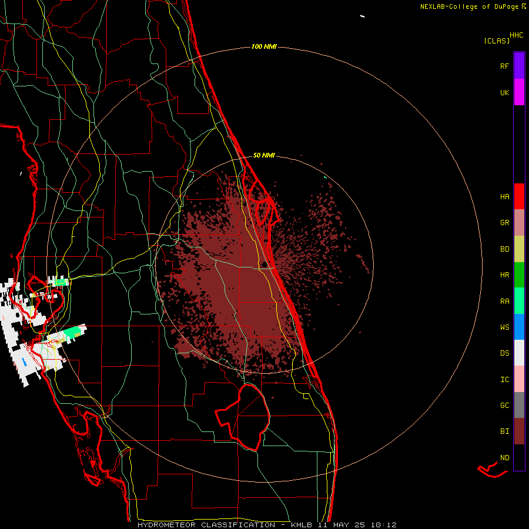
Task: Click the HA red legend swatch
Action: pos(519,196)
